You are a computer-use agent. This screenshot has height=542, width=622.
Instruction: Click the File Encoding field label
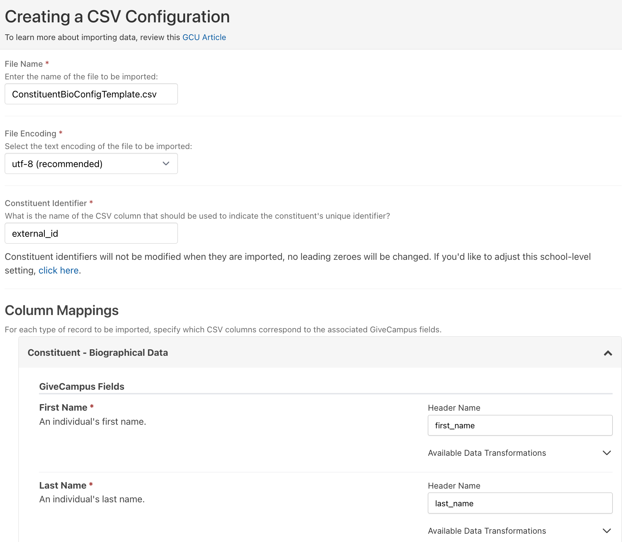click(31, 134)
